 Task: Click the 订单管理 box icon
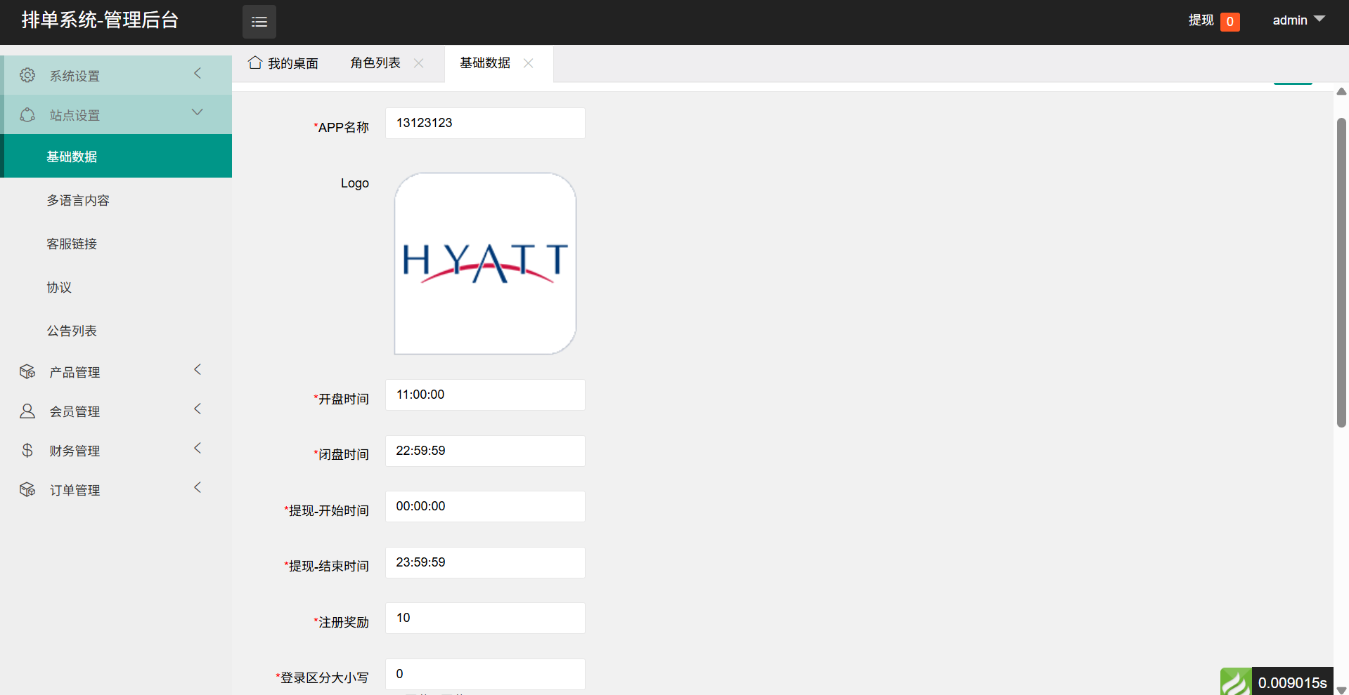point(27,489)
